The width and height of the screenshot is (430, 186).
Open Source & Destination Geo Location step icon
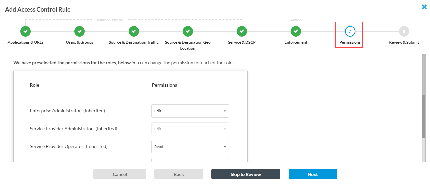point(188,31)
